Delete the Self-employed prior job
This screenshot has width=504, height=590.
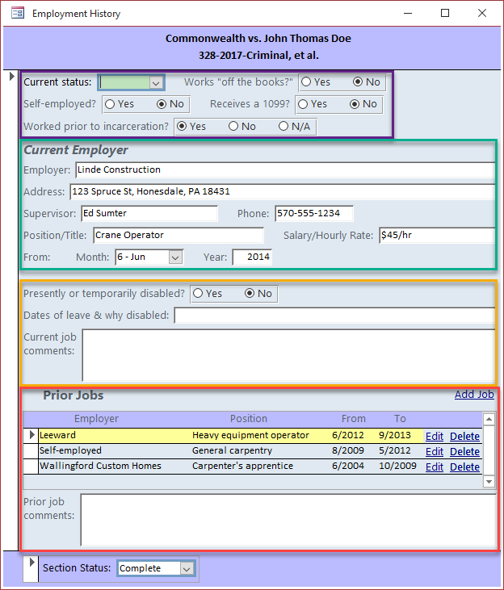464,451
